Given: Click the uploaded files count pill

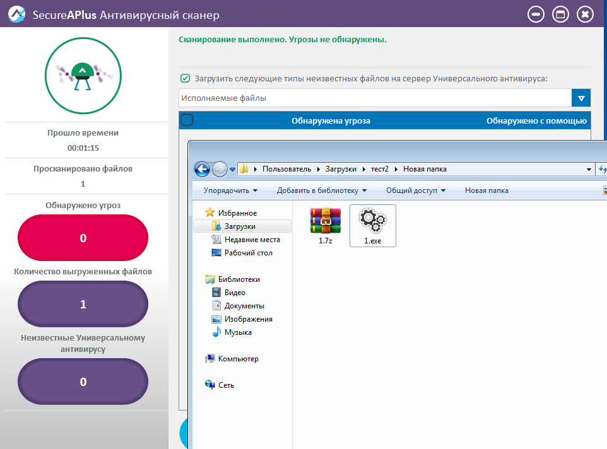Looking at the screenshot, I should coord(83,304).
